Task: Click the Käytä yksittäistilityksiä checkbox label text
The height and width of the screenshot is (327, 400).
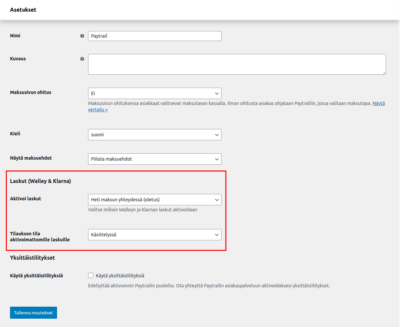Action: pos(120,276)
